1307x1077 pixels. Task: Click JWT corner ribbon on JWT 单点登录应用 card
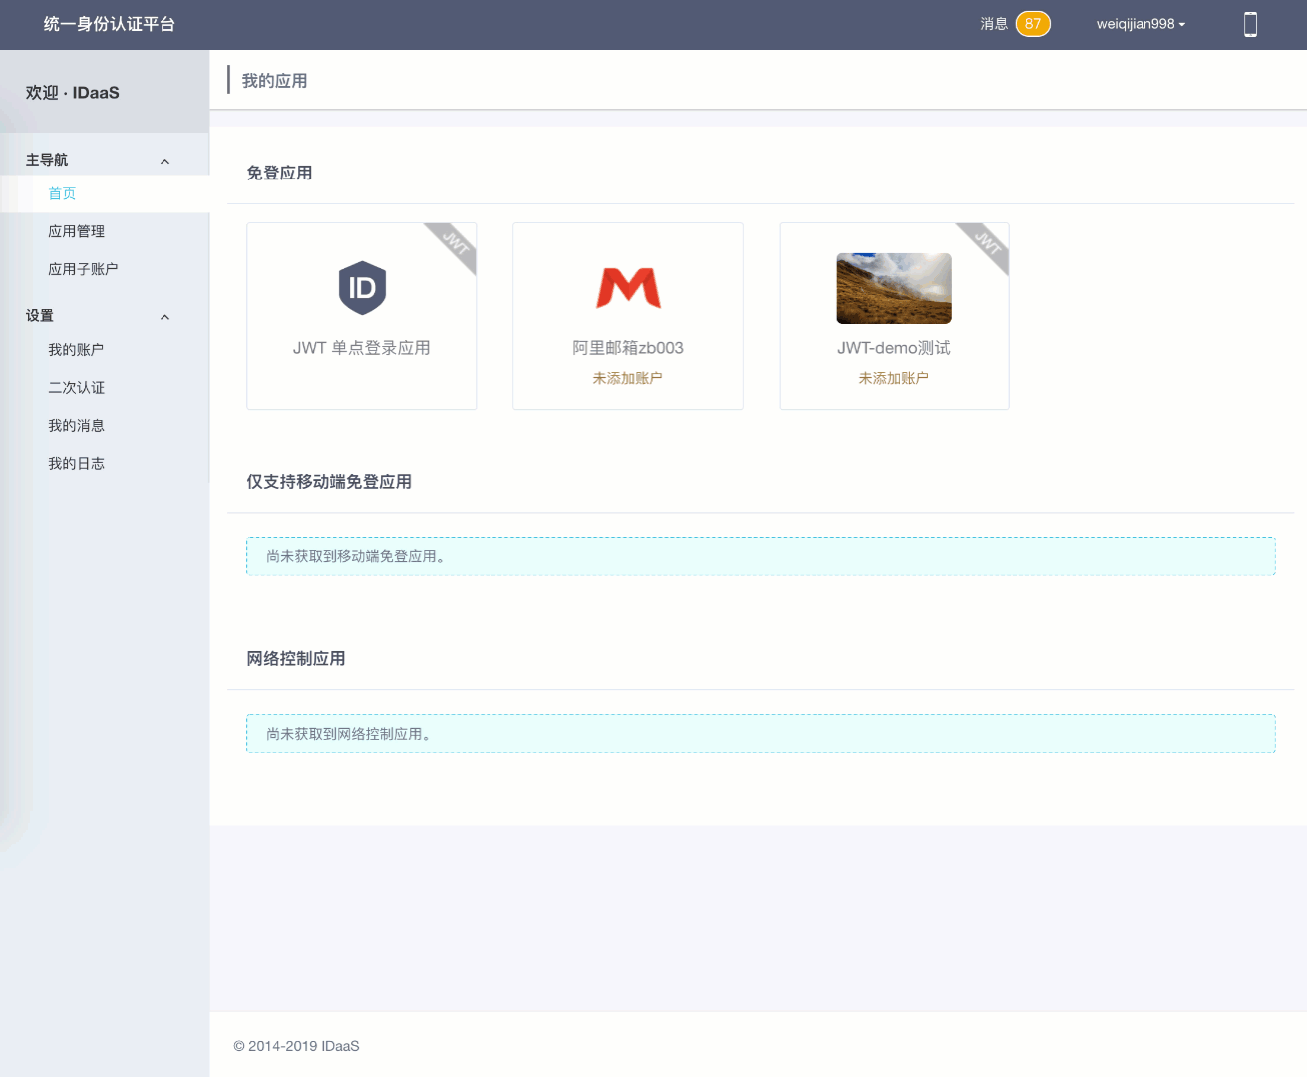454,245
